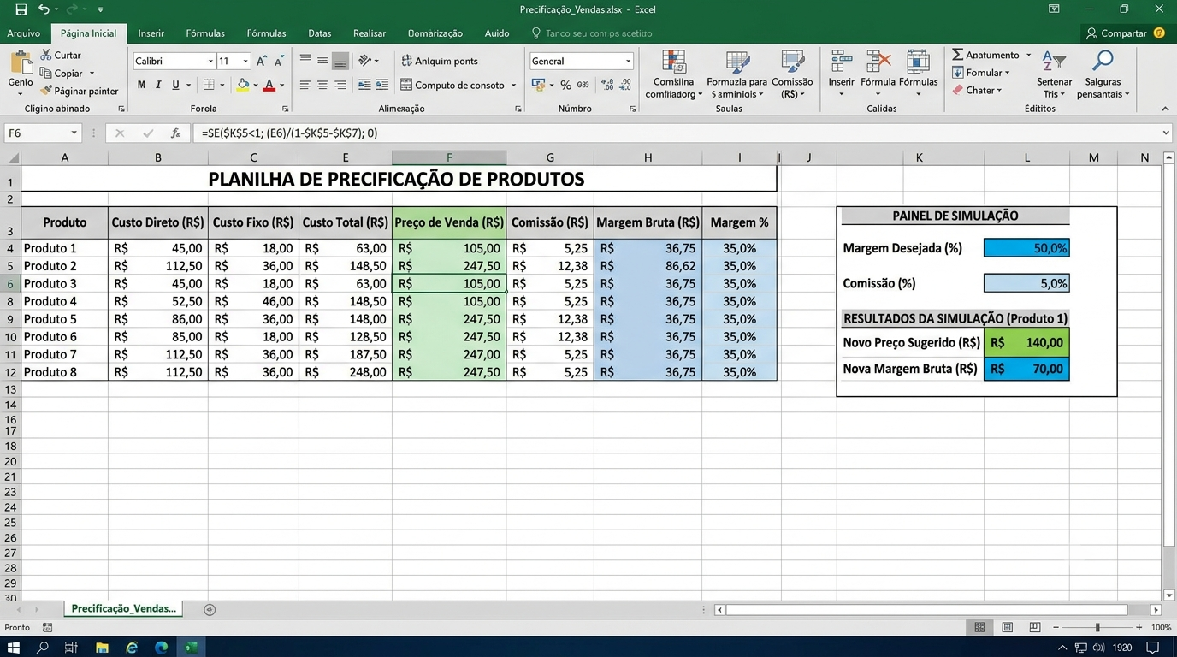Click the Undo arrow in quick access toolbar
The image size is (1177, 657).
(44, 9)
